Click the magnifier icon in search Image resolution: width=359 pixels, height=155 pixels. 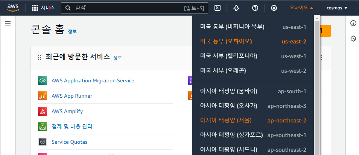68,8
